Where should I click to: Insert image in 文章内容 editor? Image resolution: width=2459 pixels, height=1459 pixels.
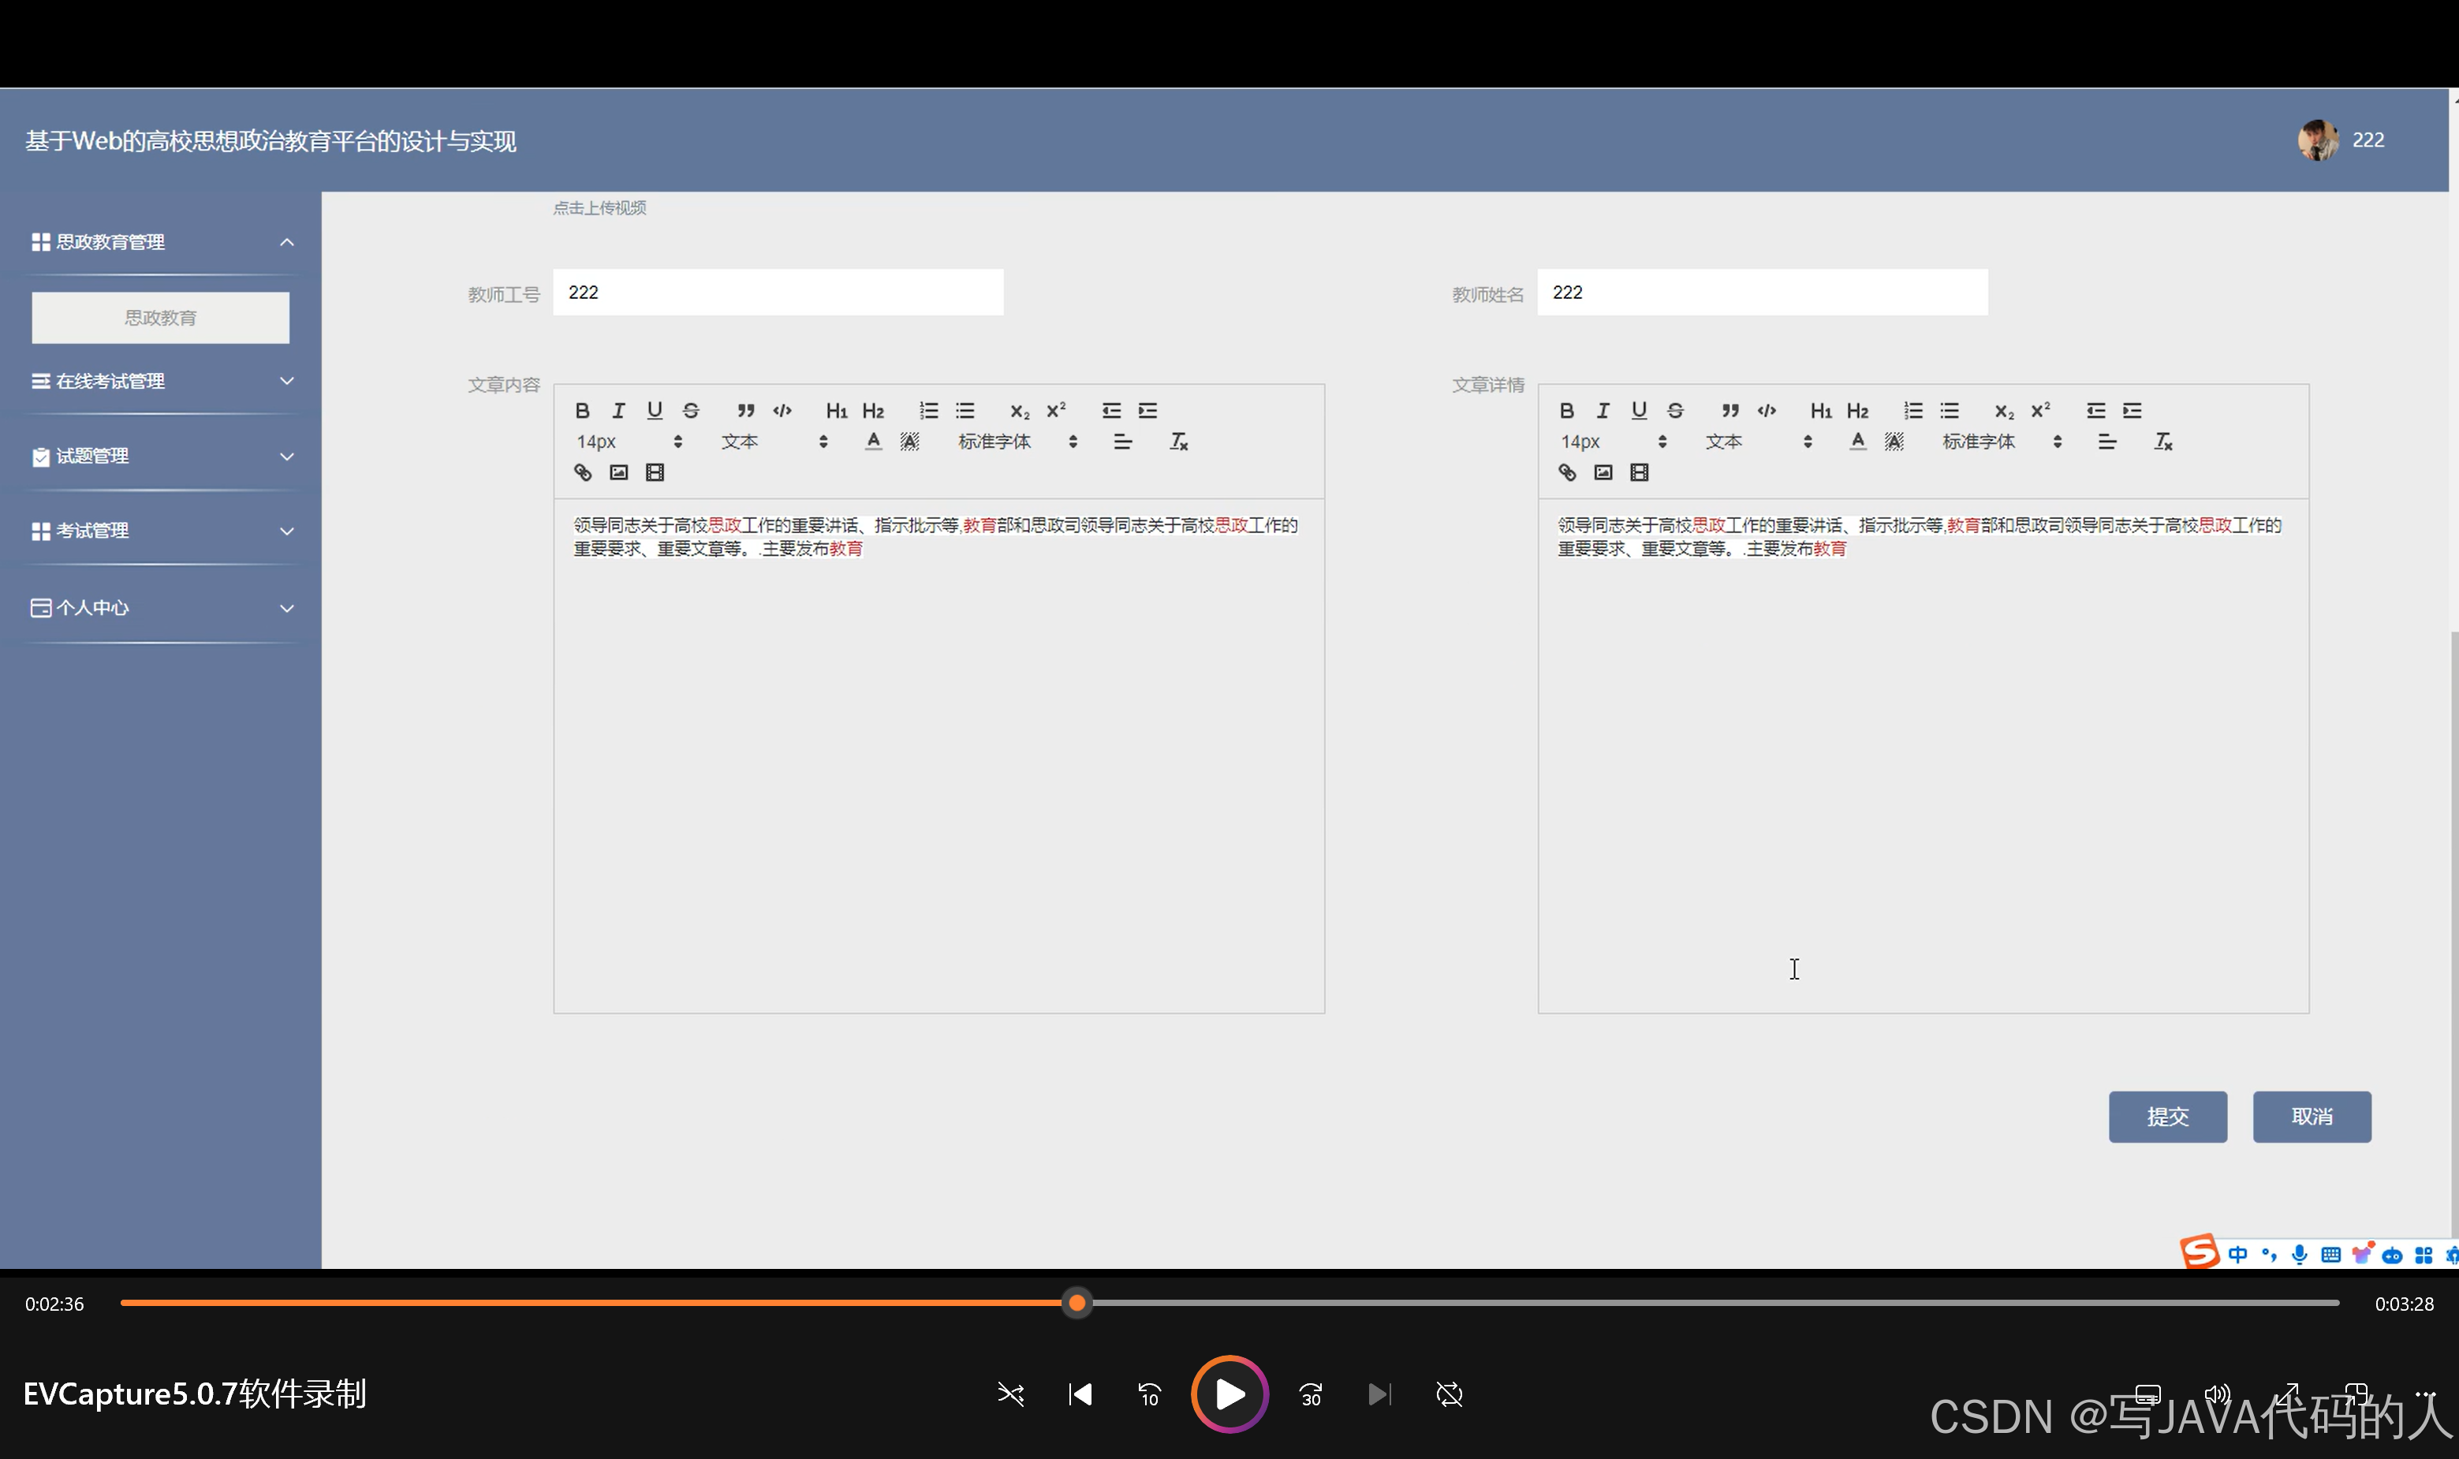point(618,473)
